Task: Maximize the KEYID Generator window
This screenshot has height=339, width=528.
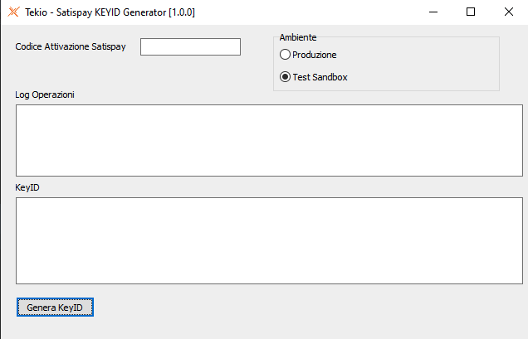Action: point(471,12)
